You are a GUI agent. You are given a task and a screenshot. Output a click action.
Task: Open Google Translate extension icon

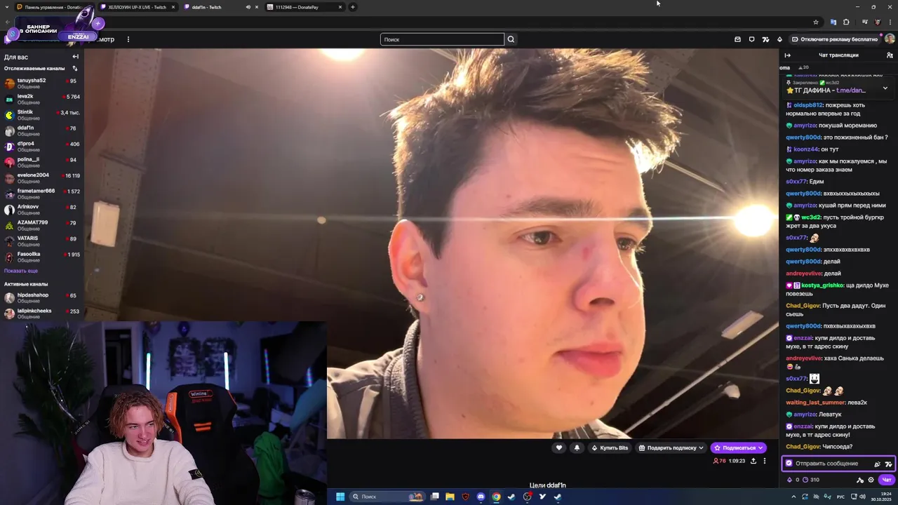(833, 22)
